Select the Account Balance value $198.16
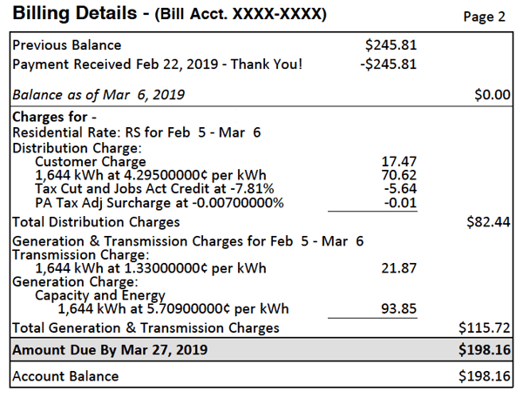The width and height of the screenshot is (523, 398). pos(485,377)
